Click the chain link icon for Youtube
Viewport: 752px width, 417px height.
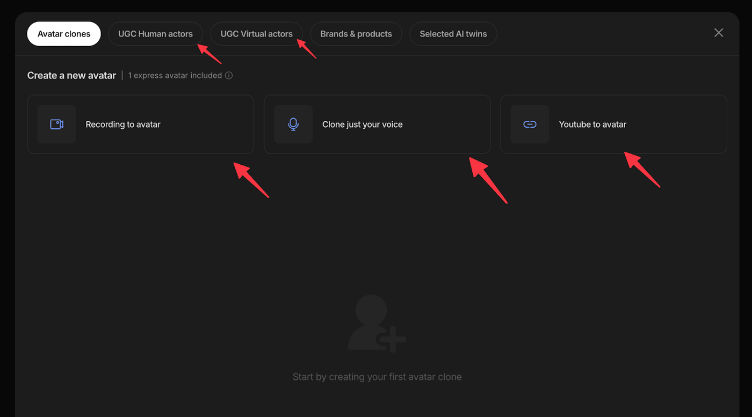tap(530, 125)
